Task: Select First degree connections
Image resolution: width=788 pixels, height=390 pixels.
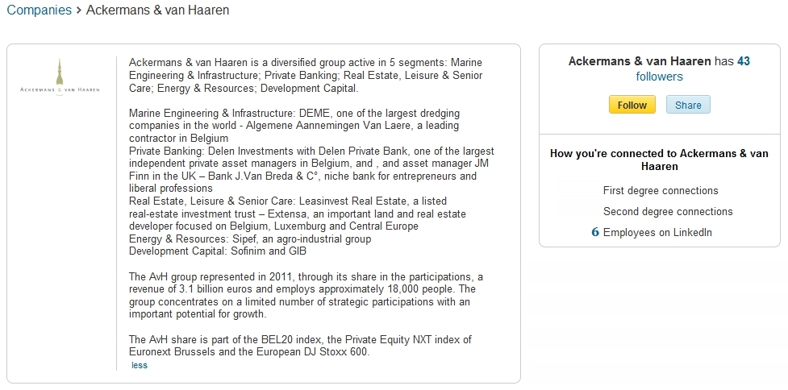Action: click(x=660, y=191)
